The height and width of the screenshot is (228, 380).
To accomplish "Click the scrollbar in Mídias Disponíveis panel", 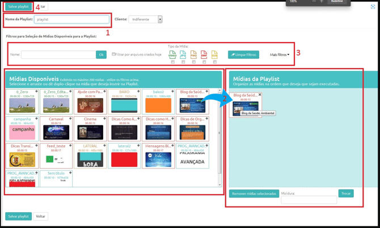I will (220, 136).
